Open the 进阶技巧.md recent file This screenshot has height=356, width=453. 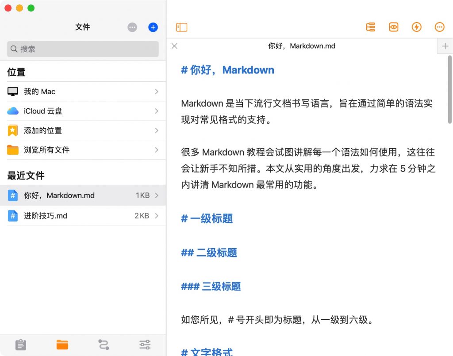pyautogui.click(x=83, y=216)
